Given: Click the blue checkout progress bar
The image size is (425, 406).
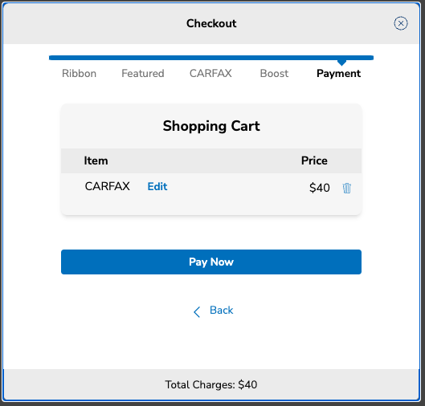Looking at the screenshot, I should (211, 58).
